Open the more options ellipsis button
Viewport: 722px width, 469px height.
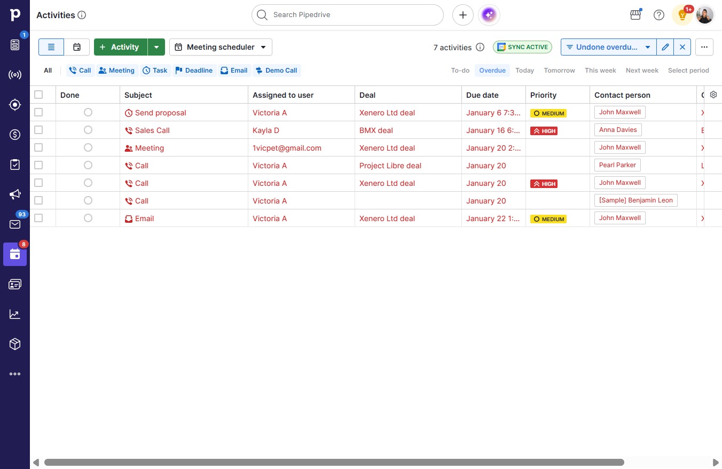click(x=704, y=47)
